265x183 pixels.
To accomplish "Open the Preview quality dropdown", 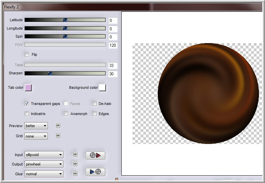I will click(x=36, y=126).
